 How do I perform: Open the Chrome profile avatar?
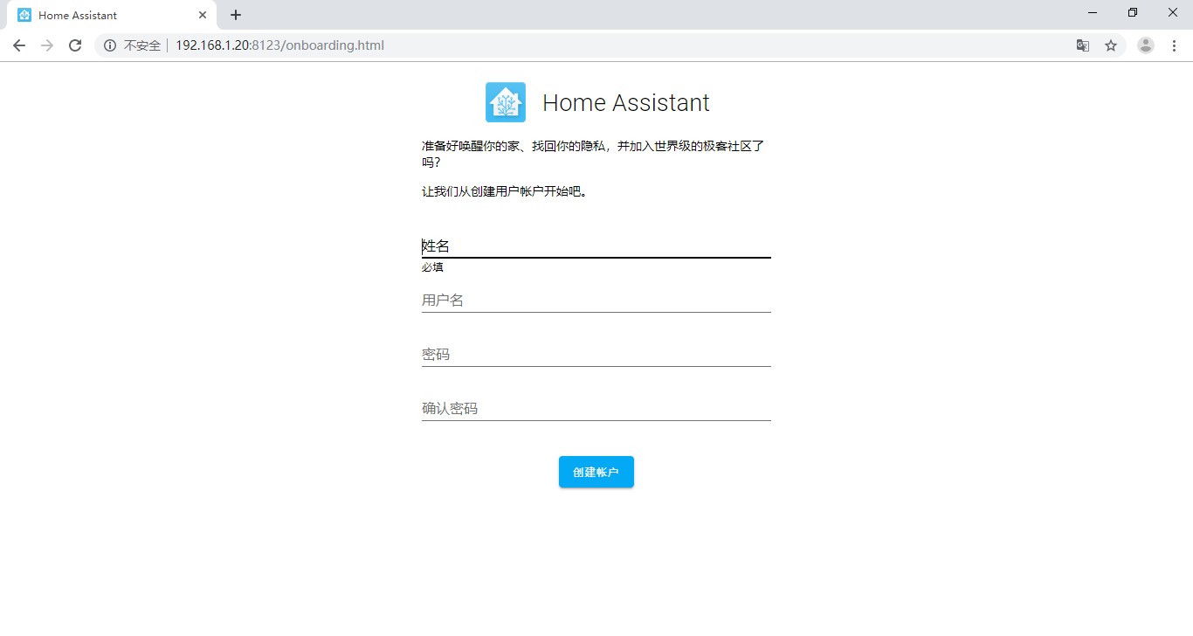click(x=1146, y=45)
